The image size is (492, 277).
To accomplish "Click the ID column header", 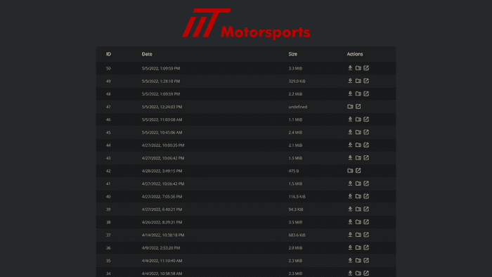I will point(108,54).
